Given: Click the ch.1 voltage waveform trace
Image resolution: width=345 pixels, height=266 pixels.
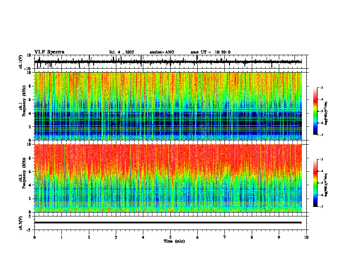Looking at the screenshot, I should click(168, 62).
